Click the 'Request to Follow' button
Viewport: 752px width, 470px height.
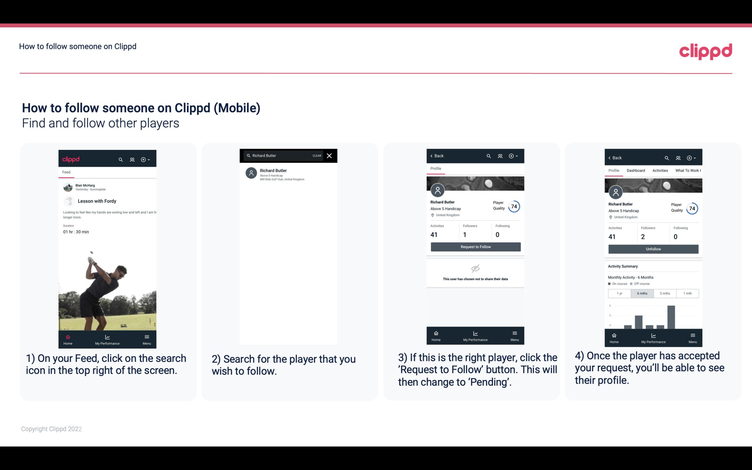(476, 246)
